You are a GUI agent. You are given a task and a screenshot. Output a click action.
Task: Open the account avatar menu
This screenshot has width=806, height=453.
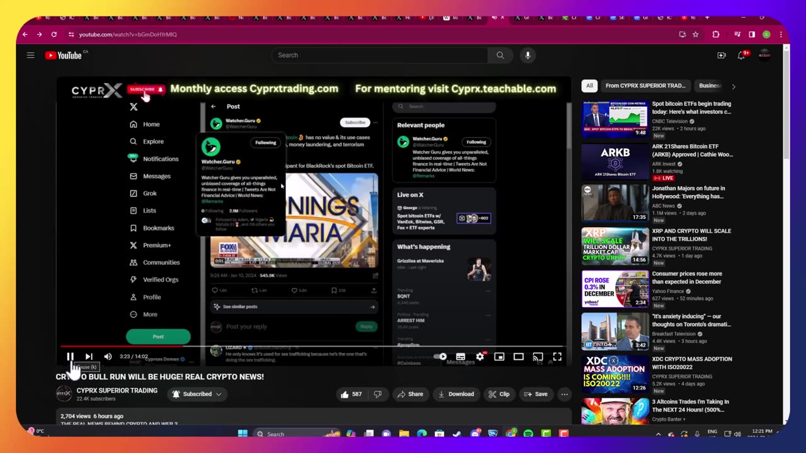(x=764, y=55)
